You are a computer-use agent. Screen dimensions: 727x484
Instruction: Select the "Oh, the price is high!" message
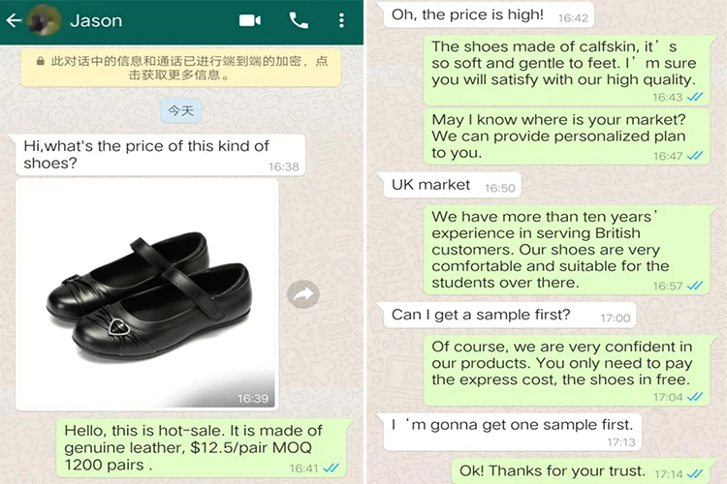[x=489, y=15]
